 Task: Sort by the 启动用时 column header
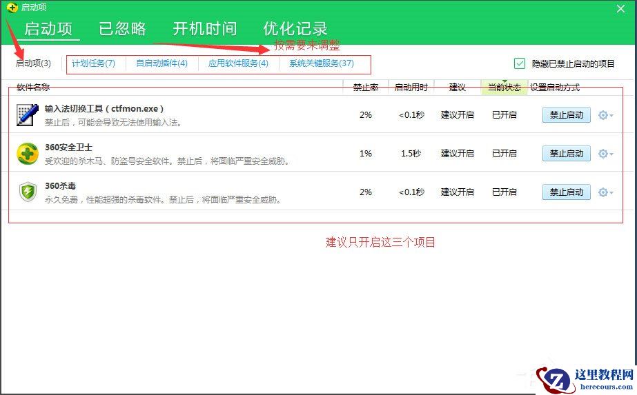(x=411, y=88)
